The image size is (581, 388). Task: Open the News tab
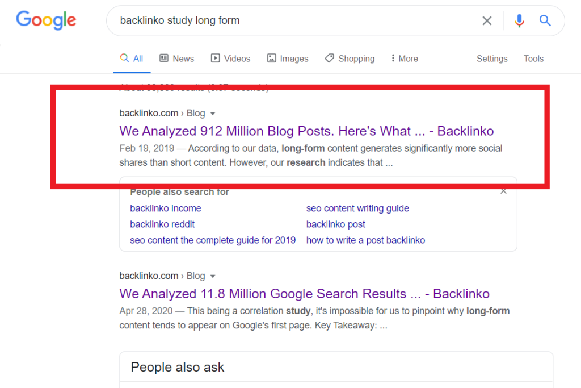tap(176, 59)
